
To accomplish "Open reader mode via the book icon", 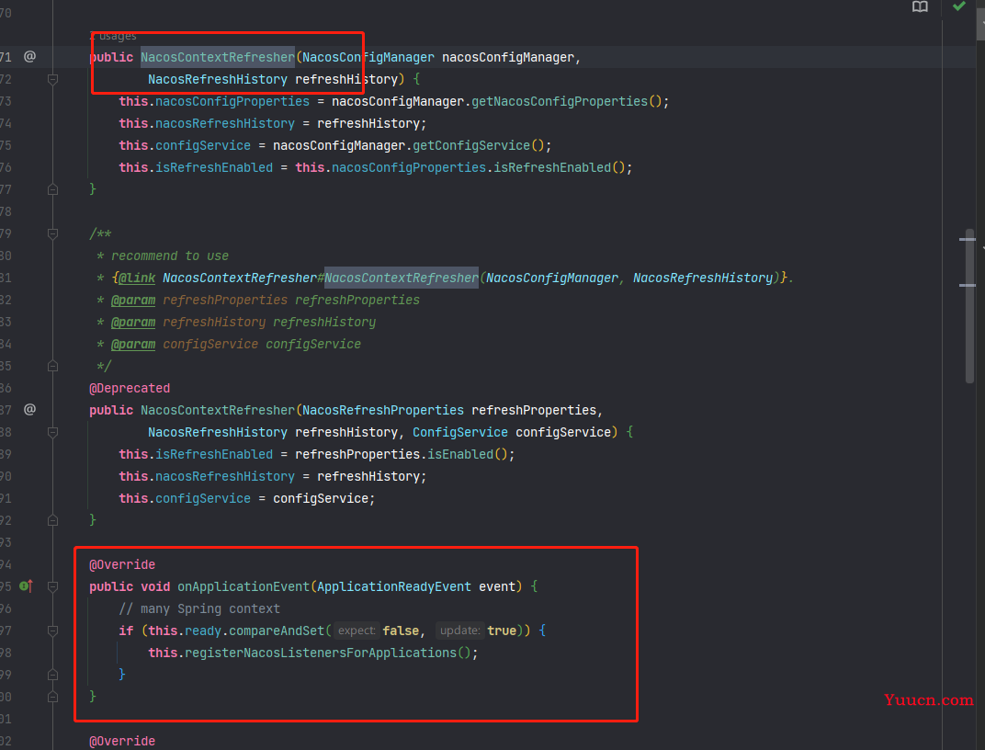I will (920, 7).
